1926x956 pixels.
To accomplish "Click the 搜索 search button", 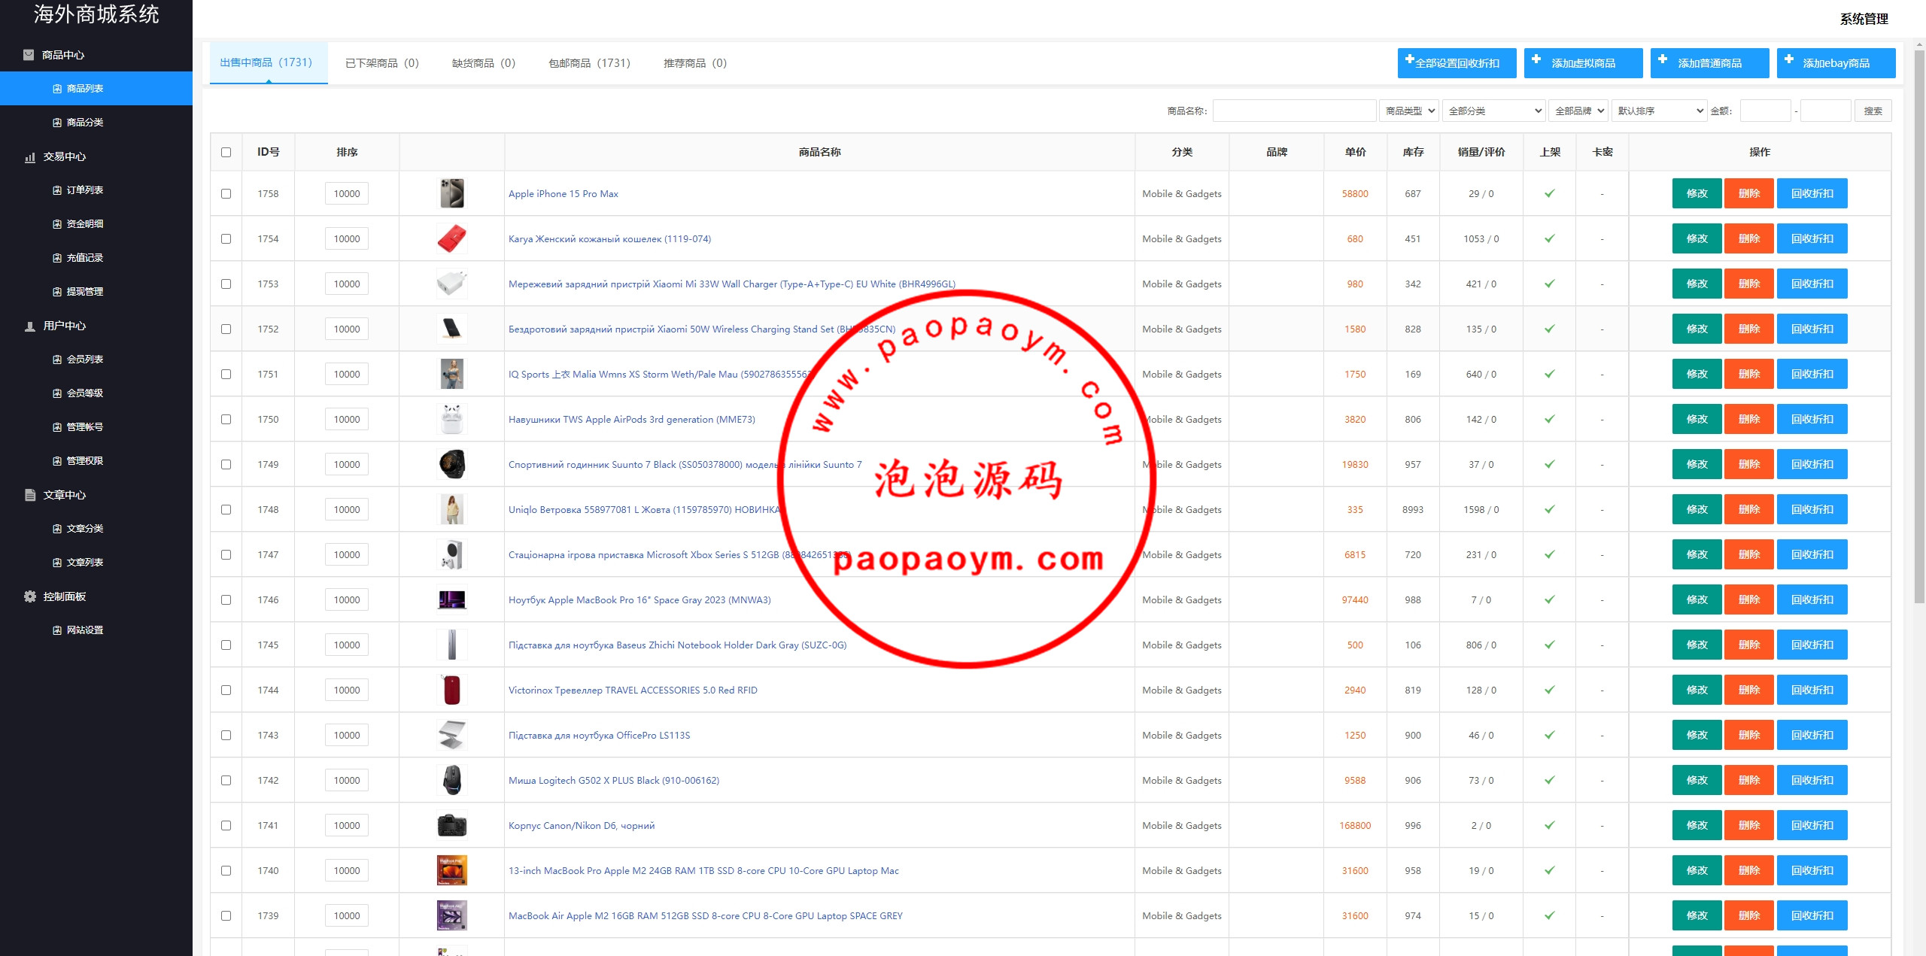I will (1873, 111).
